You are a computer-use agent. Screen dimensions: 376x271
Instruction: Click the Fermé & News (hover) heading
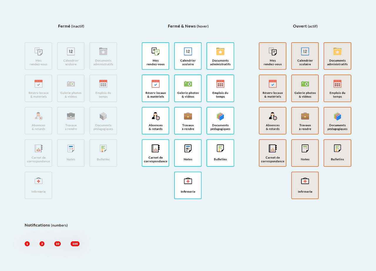pyautogui.click(x=188, y=26)
